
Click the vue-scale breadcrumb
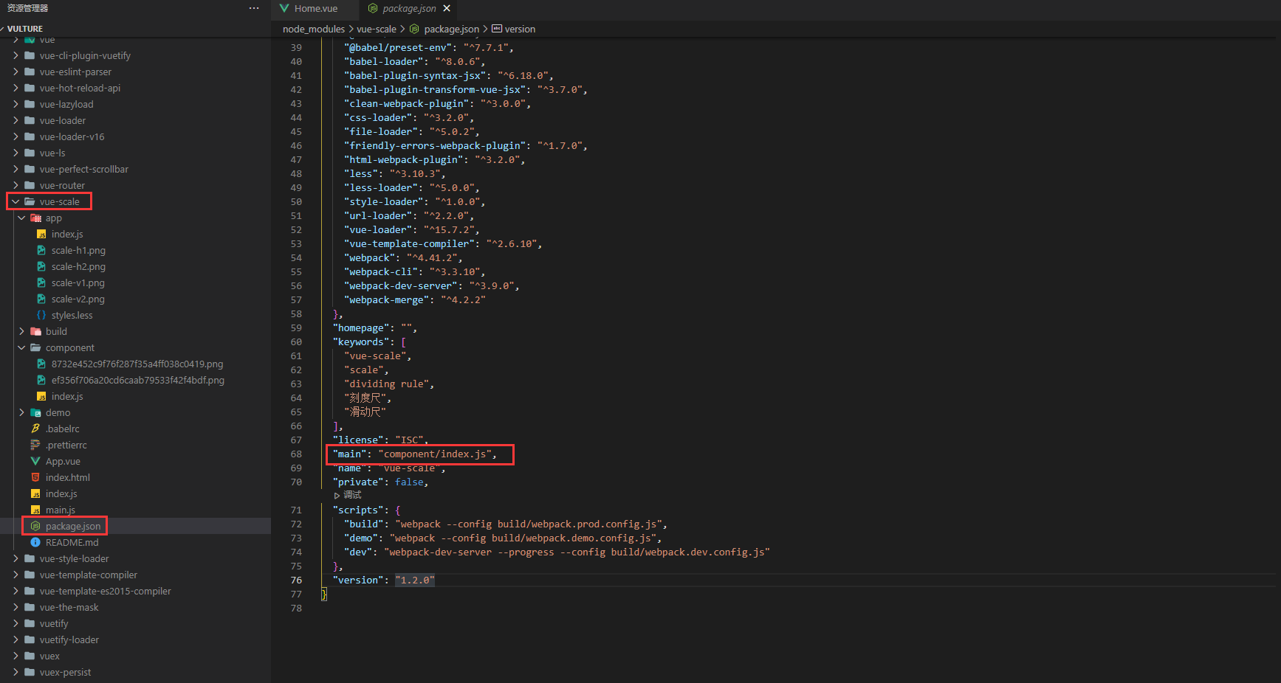[377, 29]
